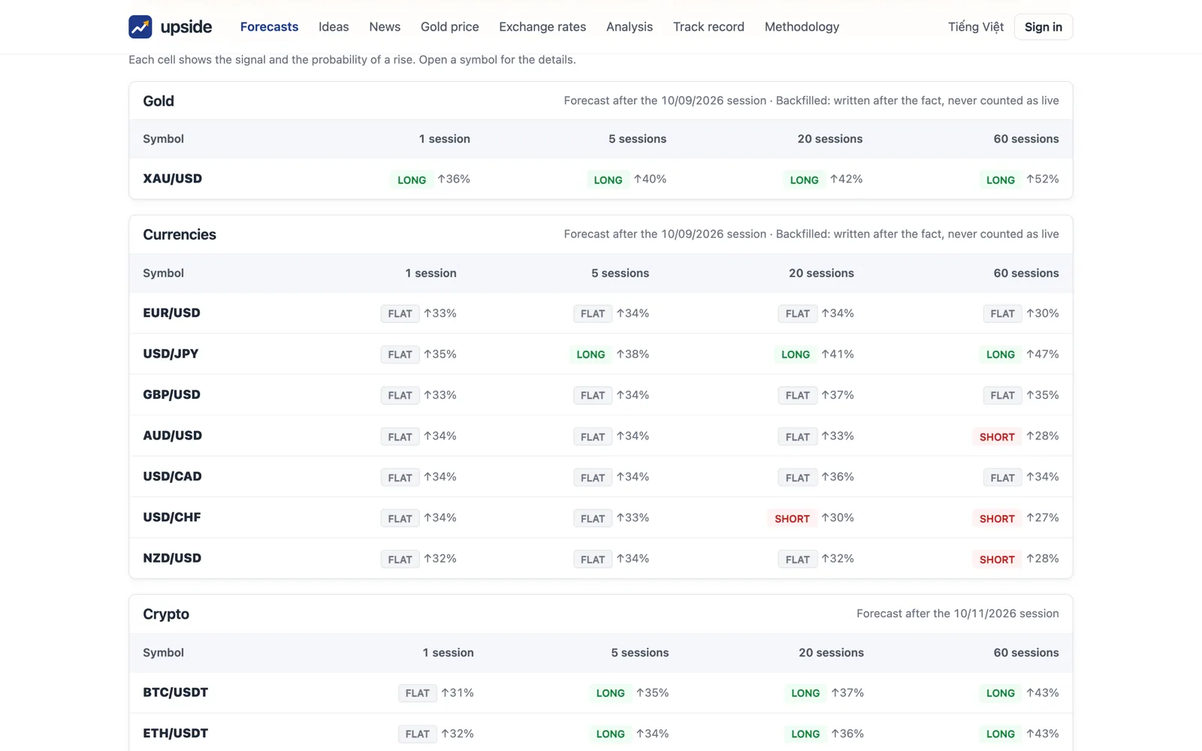Open the ETH/USDT symbol
Image resolution: width=1202 pixels, height=751 pixels.
176,734
